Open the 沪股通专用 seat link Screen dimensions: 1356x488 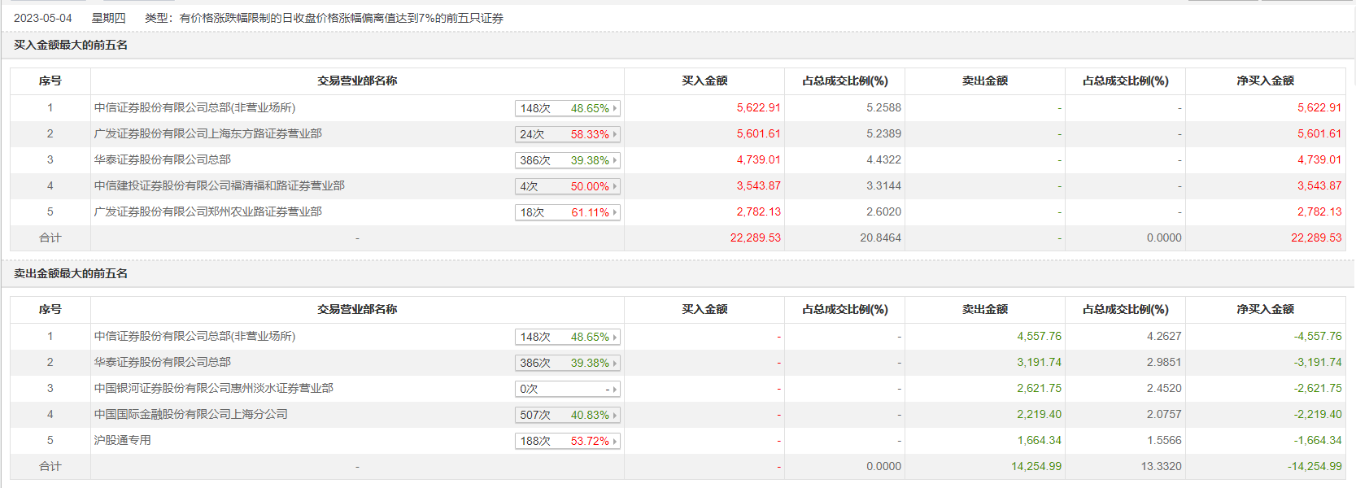(122, 440)
